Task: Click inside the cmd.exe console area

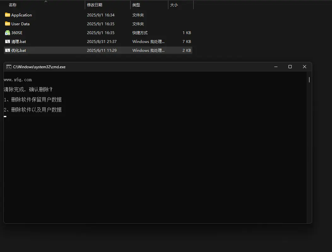Action: pyautogui.click(x=154, y=148)
